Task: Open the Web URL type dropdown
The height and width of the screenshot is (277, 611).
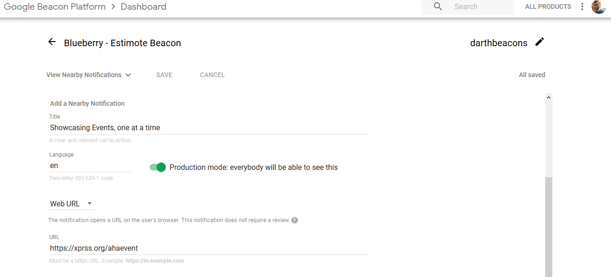Action: coord(72,204)
